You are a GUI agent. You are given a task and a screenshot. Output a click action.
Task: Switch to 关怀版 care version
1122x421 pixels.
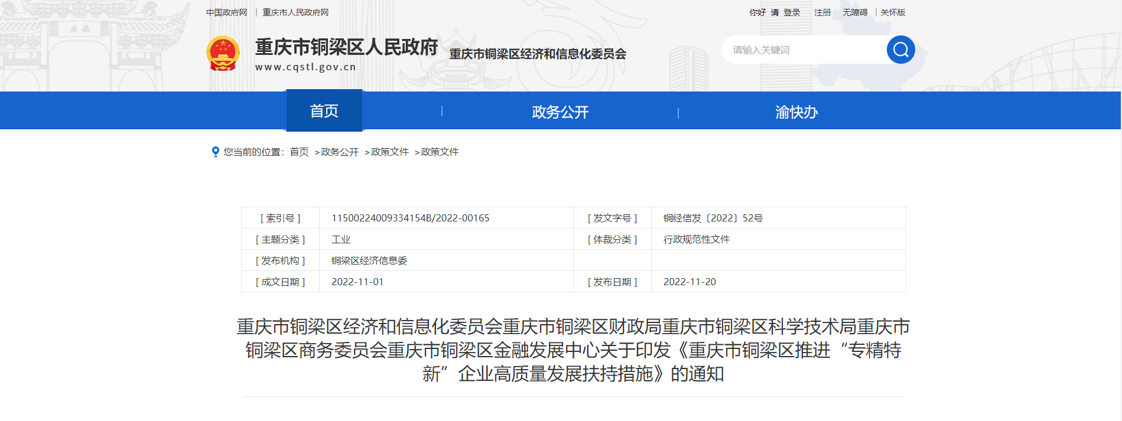[893, 12]
